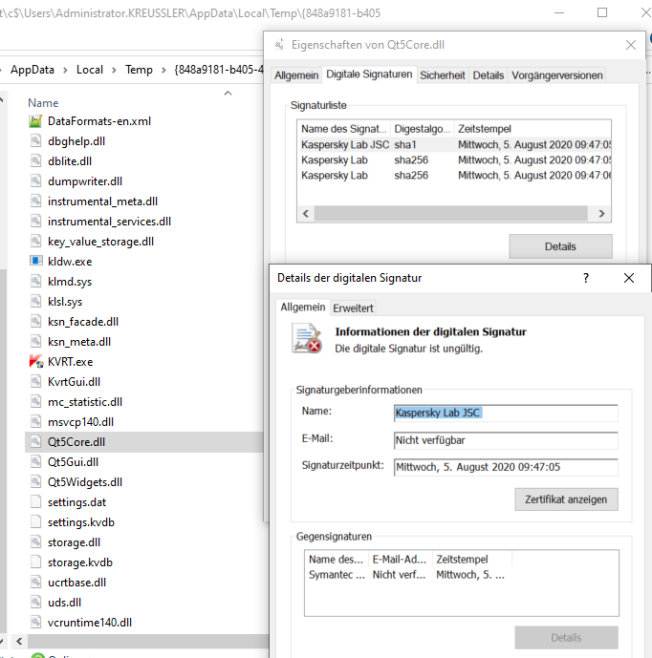Click the help question mark button

(586, 278)
